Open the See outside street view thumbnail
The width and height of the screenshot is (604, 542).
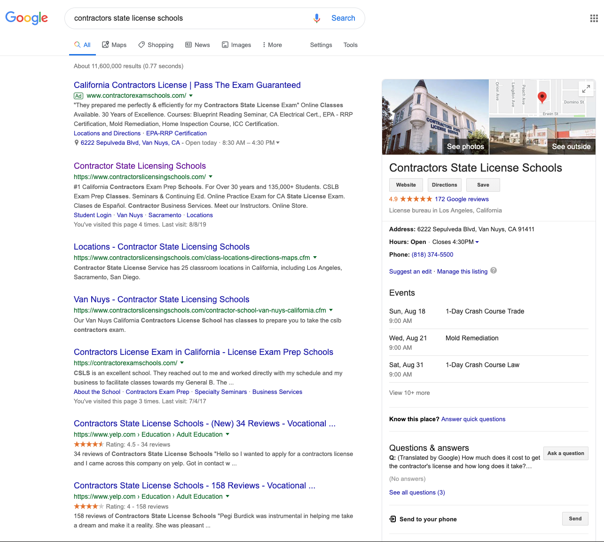[542, 136]
